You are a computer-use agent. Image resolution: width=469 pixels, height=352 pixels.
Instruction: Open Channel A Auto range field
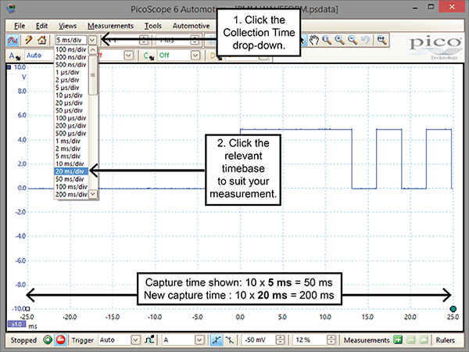(39, 56)
